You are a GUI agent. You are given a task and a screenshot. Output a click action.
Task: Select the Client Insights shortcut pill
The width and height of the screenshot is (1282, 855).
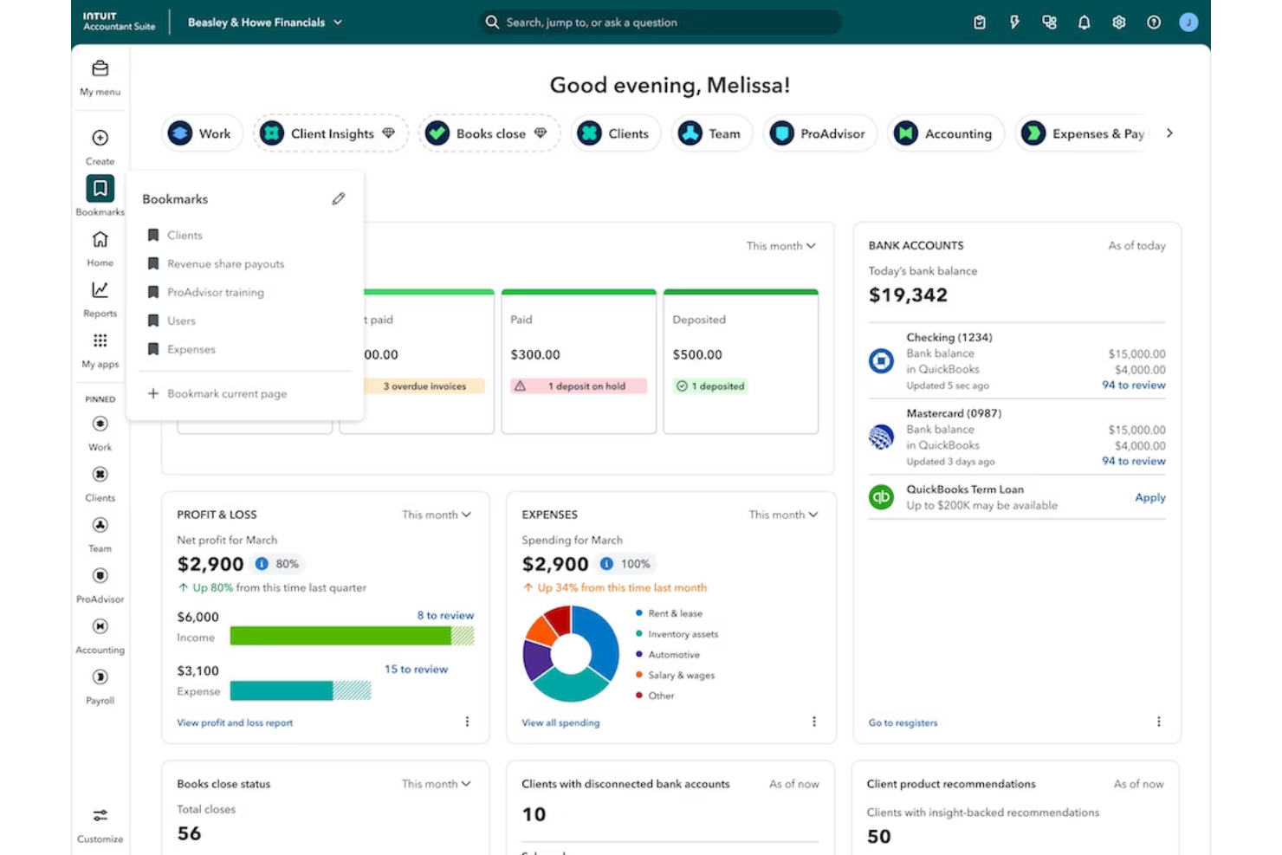click(331, 133)
